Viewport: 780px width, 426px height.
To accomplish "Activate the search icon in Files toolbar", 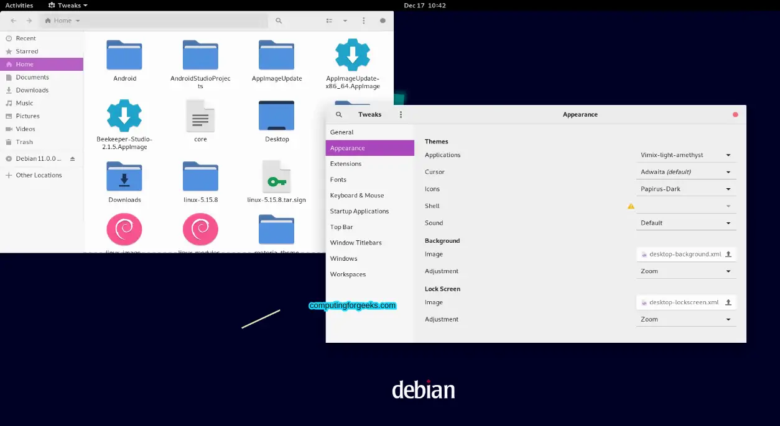I will tap(278, 20).
